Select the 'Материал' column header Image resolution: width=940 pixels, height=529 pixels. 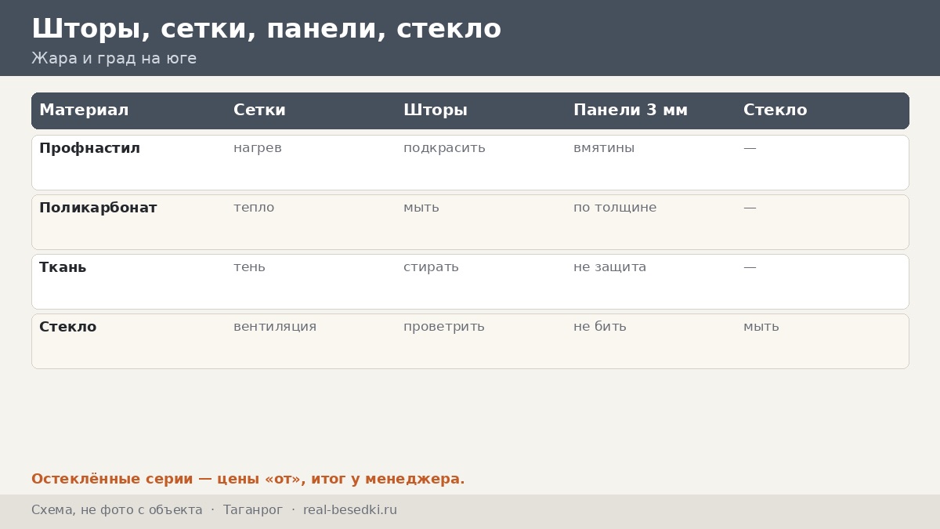pyautogui.click(x=84, y=111)
